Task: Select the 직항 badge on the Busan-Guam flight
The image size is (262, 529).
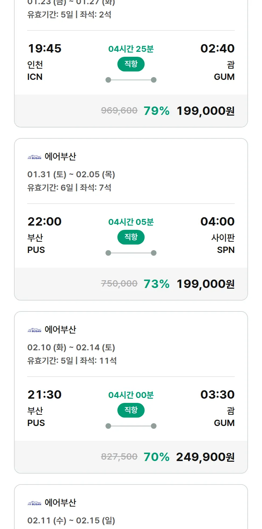Action: coord(131,410)
